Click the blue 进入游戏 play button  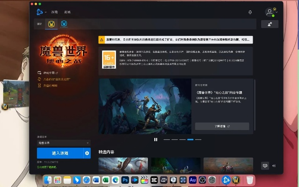pyautogui.click(x=59, y=153)
